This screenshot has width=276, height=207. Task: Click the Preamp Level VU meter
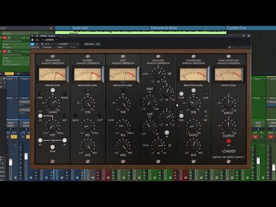pos(52,74)
